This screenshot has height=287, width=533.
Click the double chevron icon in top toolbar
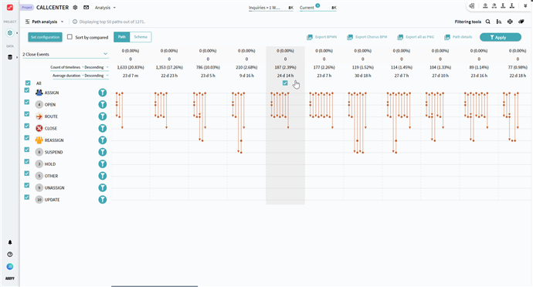click(525, 5)
